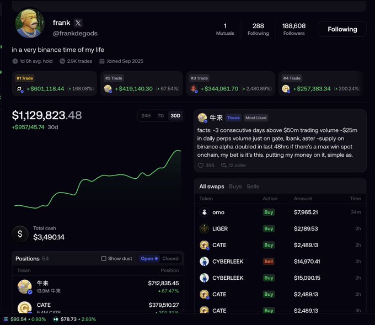The width and height of the screenshot is (375, 325).
Task: Click CATE token icon in Positions
Action: coord(25,307)
